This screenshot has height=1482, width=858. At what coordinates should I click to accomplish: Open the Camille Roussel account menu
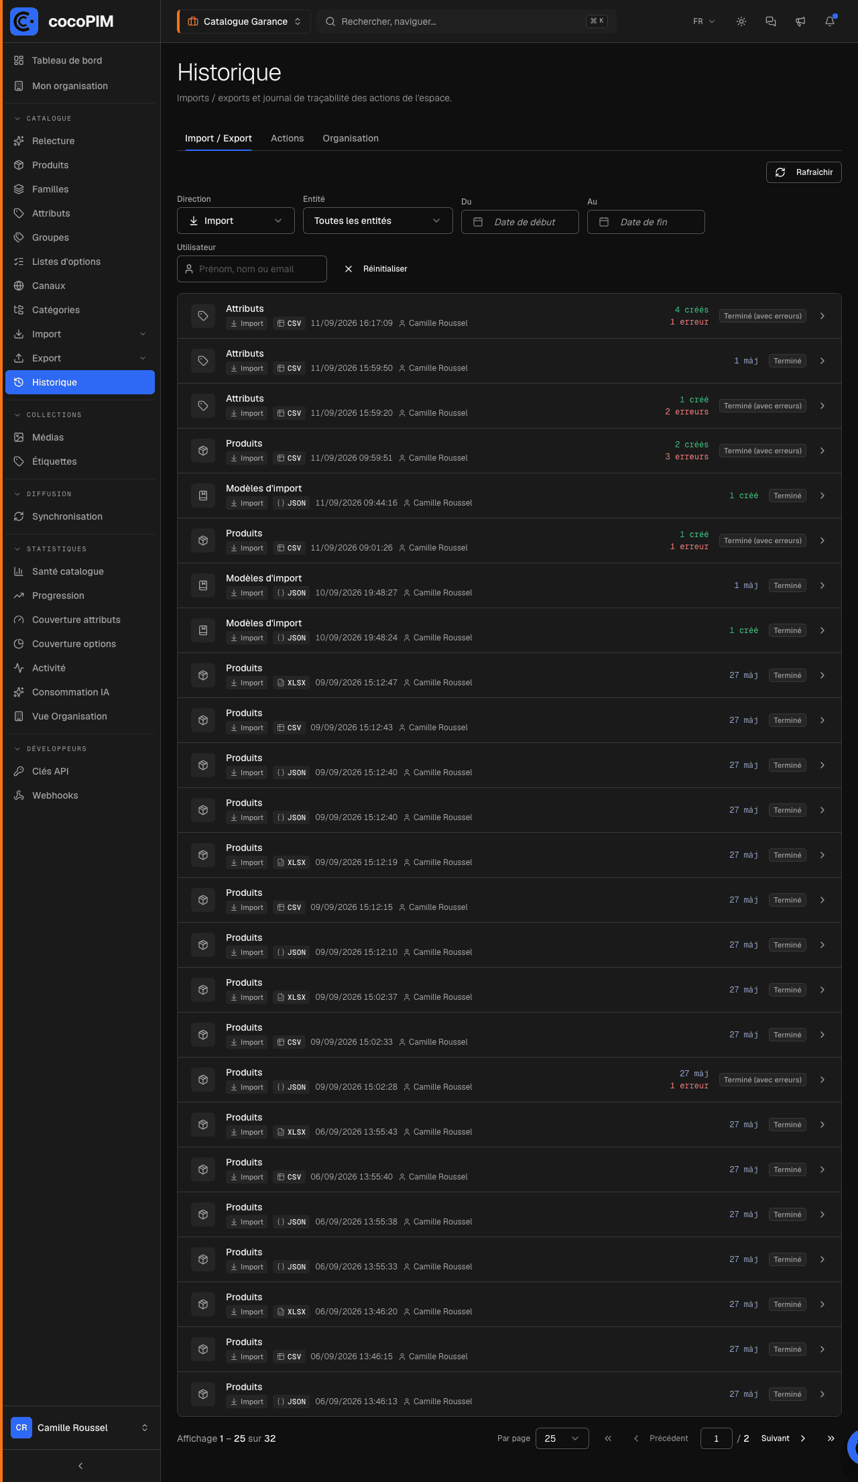coord(80,1428)
